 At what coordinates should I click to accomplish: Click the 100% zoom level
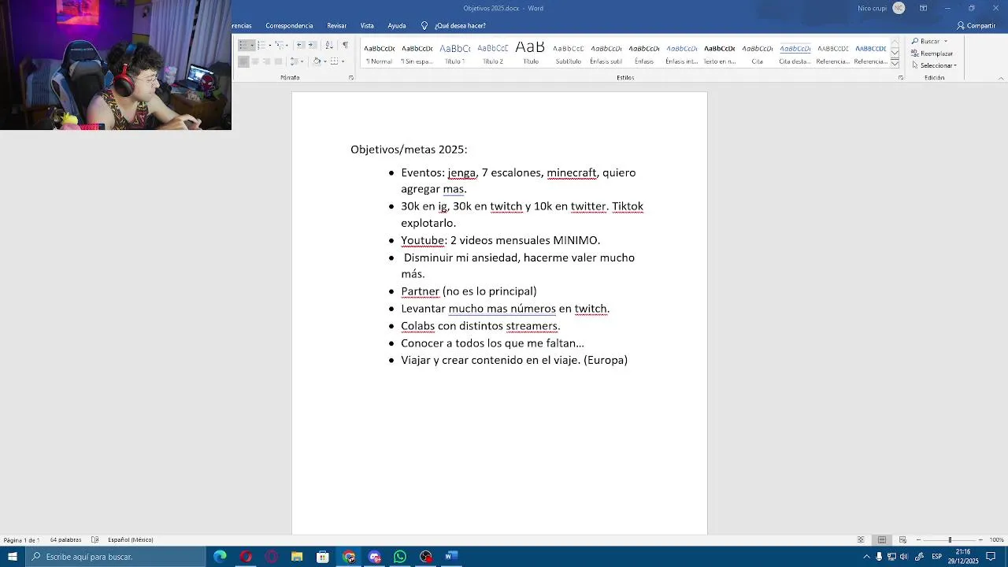click(997, 540)
